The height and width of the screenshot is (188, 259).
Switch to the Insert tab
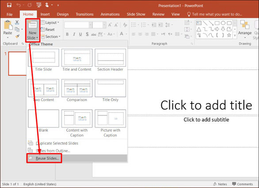coord(45,15)
